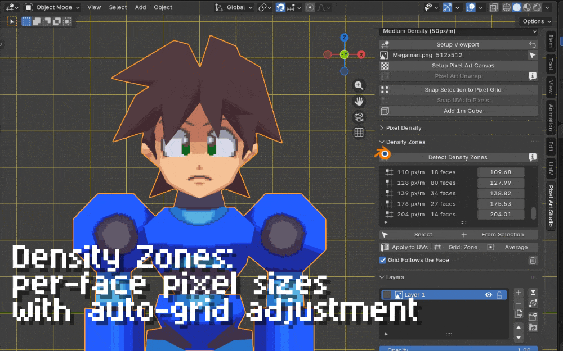Reset viewport with the undo arrow icon
Viewport: 563px width, 351px height.
tap(533, 45)
